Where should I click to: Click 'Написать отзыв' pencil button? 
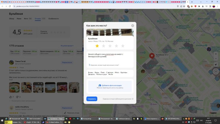pyautogui.click(x=71, y=113)
